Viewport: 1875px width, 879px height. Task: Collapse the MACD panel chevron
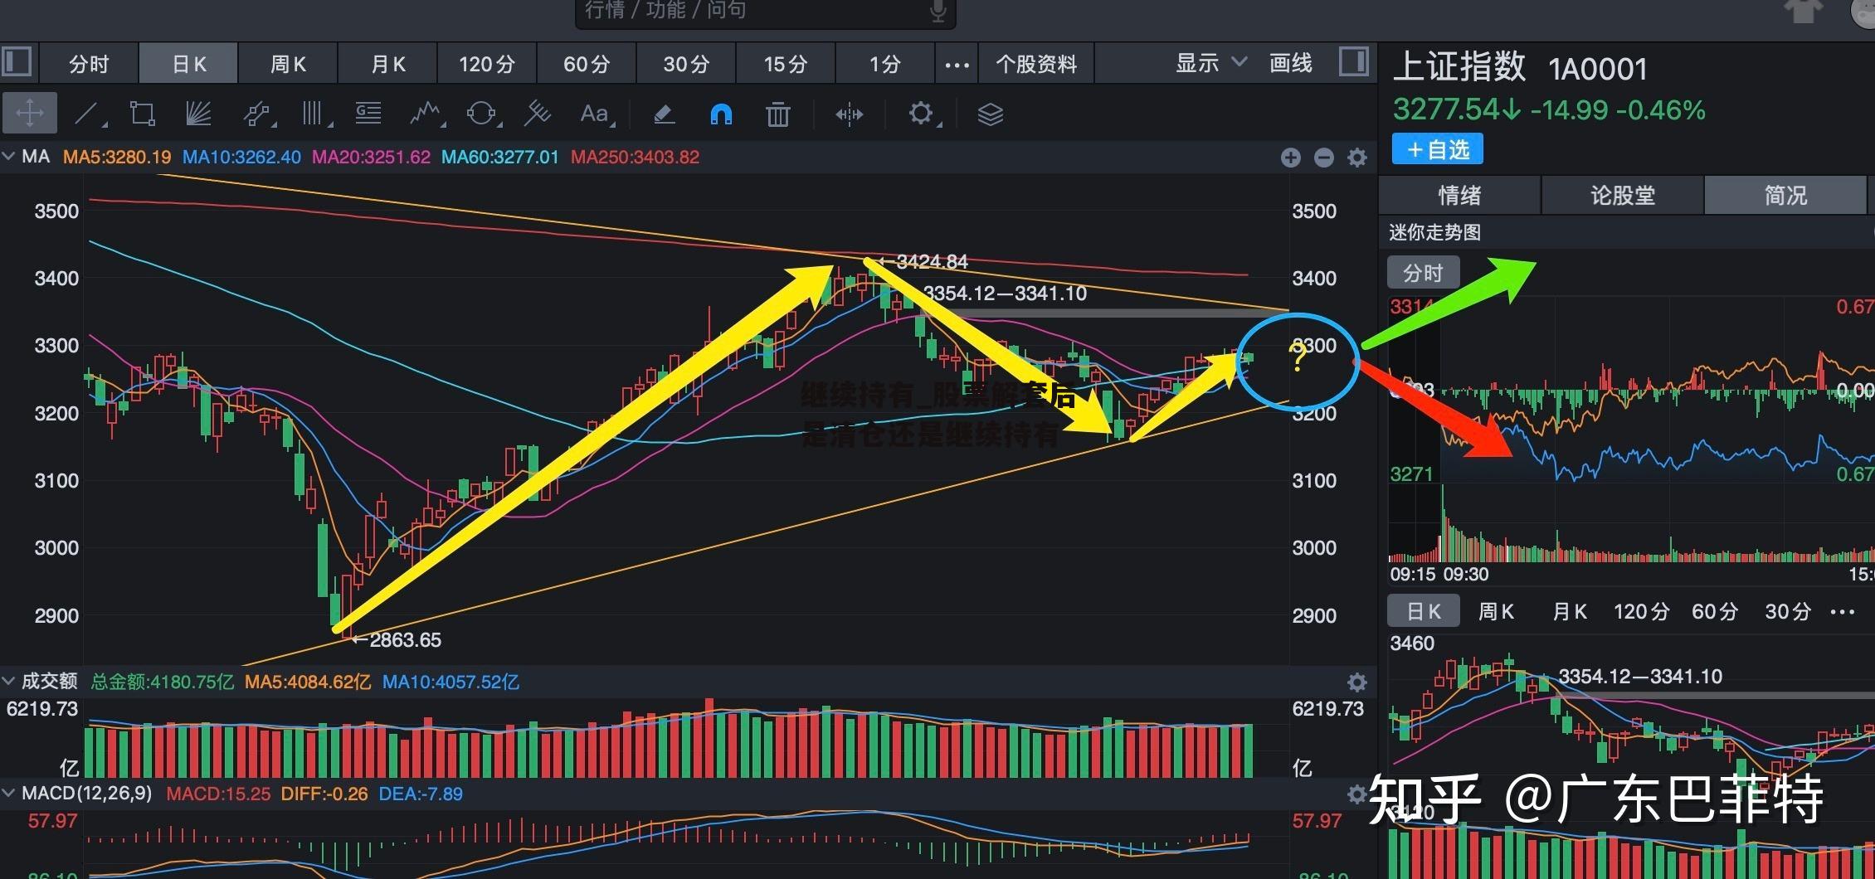pyautogui.click(x=9, y=794)
